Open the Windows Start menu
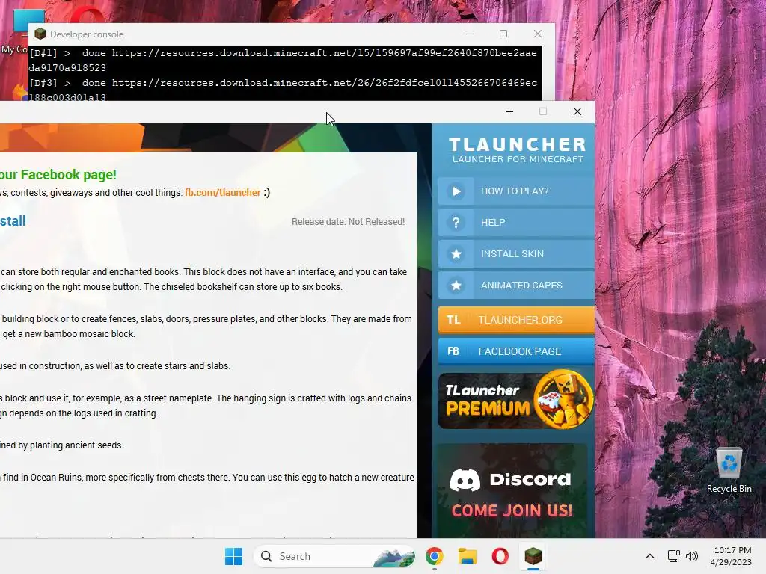Screen dimensions: 766x574 pyautogui.click(x=233, y=556)
